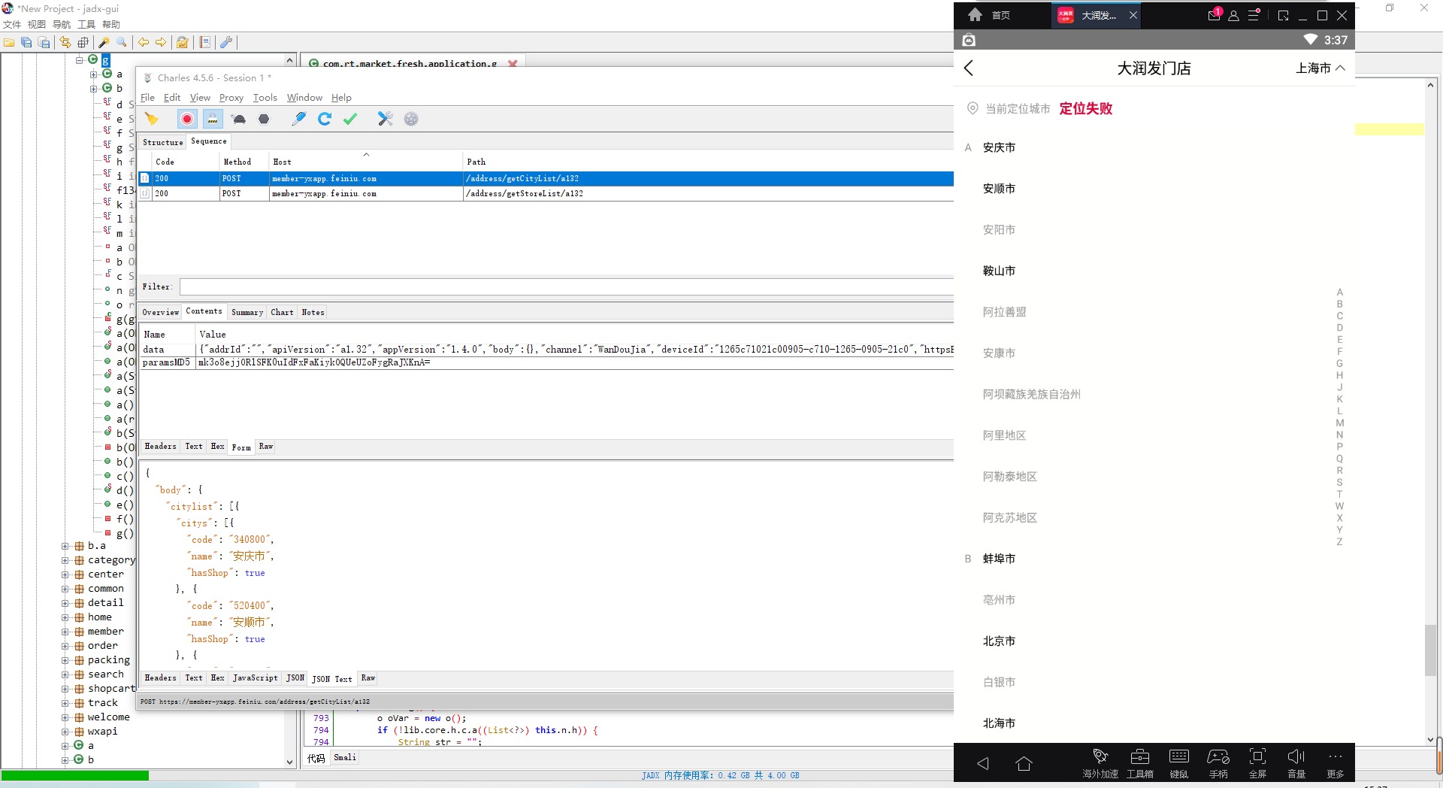Viewport: 1443px width, 788px height.
Task: Open jadx log viewer icon
Action: 204,42
